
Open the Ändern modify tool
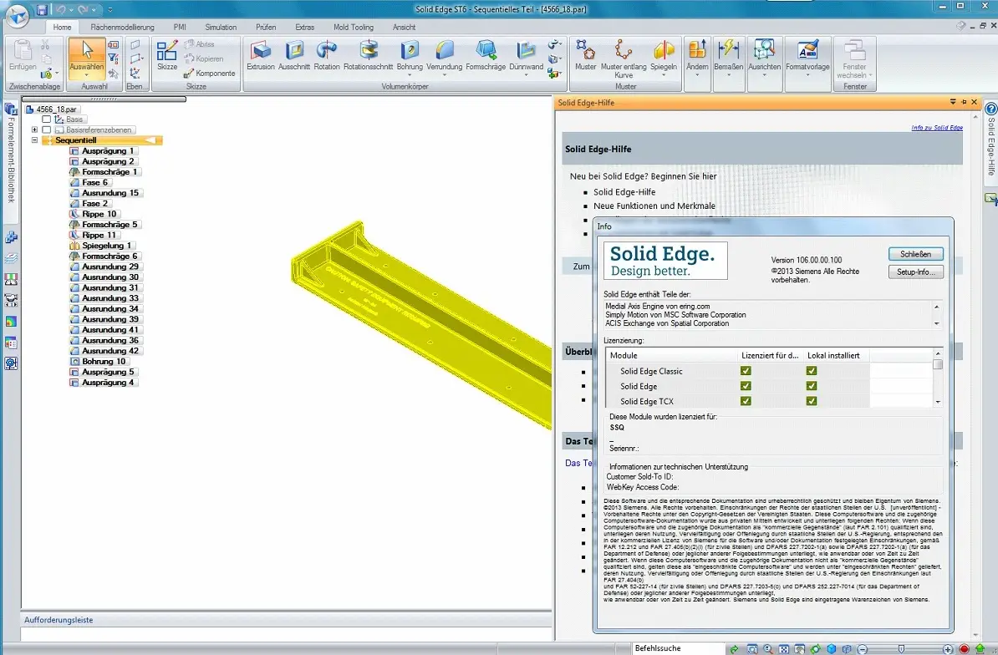pyautogui.click(x=697, y=58)
